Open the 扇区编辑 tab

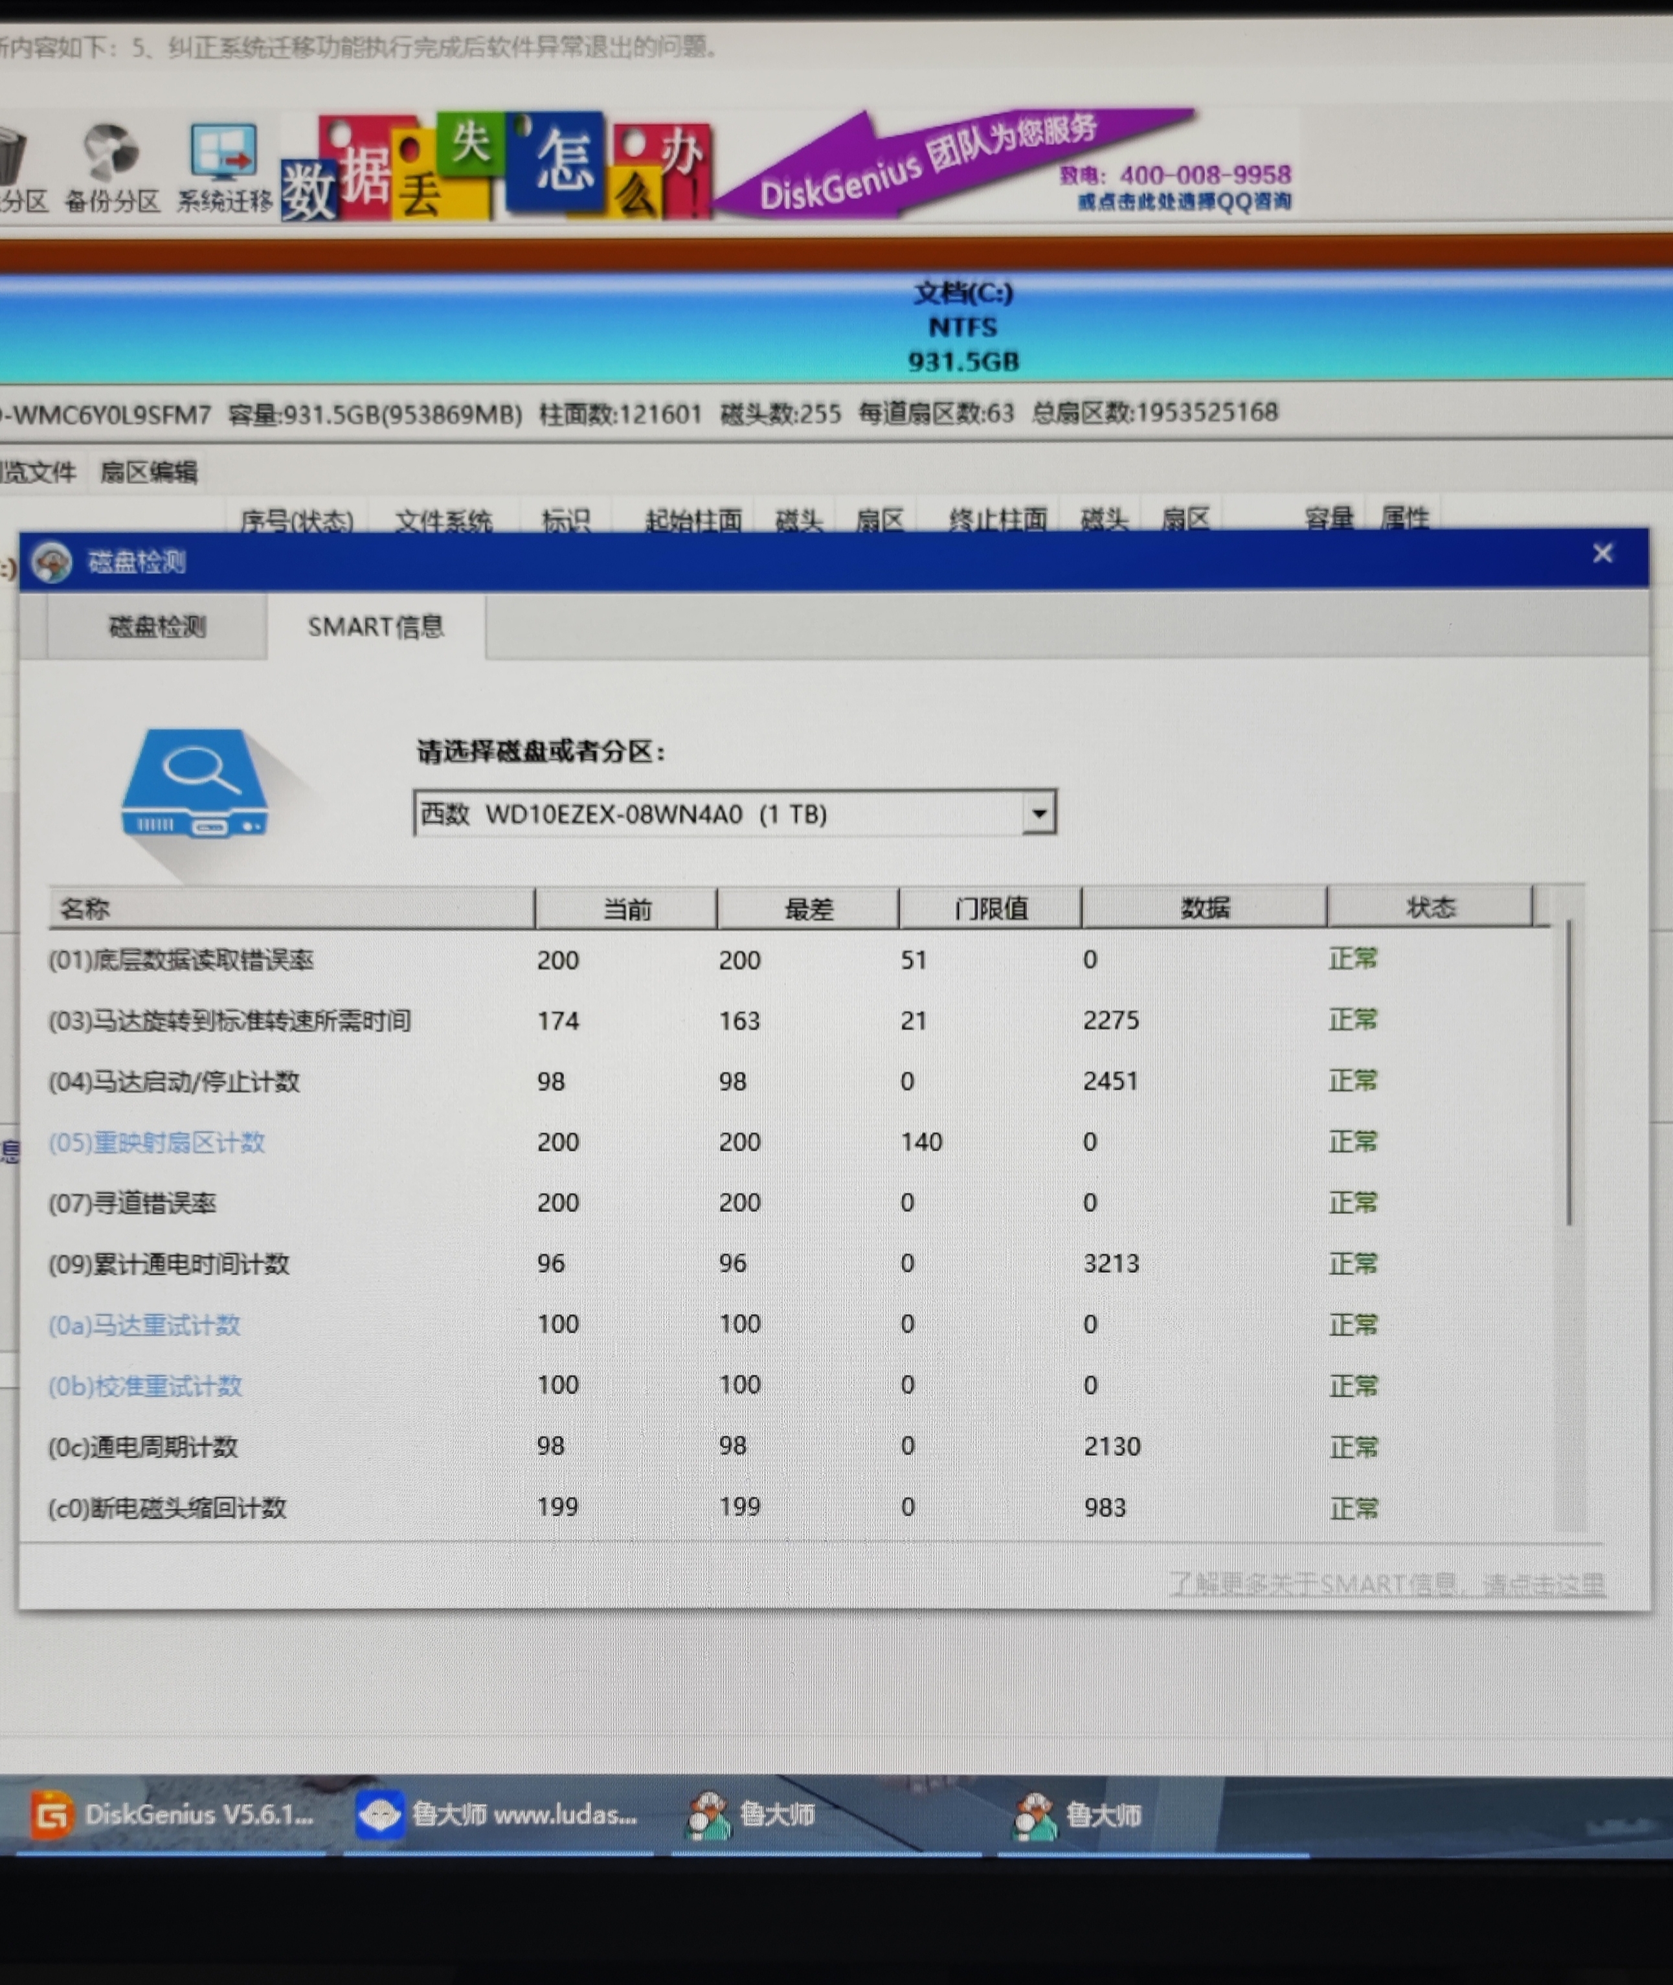click(x=149, y=471)
